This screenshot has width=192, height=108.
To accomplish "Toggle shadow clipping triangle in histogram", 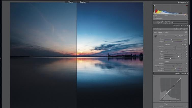I will (154, 5).
